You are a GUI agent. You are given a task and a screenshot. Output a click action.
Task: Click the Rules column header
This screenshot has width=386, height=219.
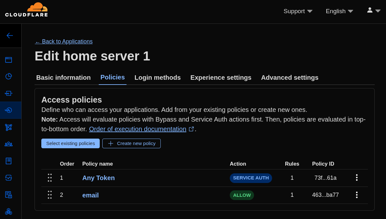point(292,164)
